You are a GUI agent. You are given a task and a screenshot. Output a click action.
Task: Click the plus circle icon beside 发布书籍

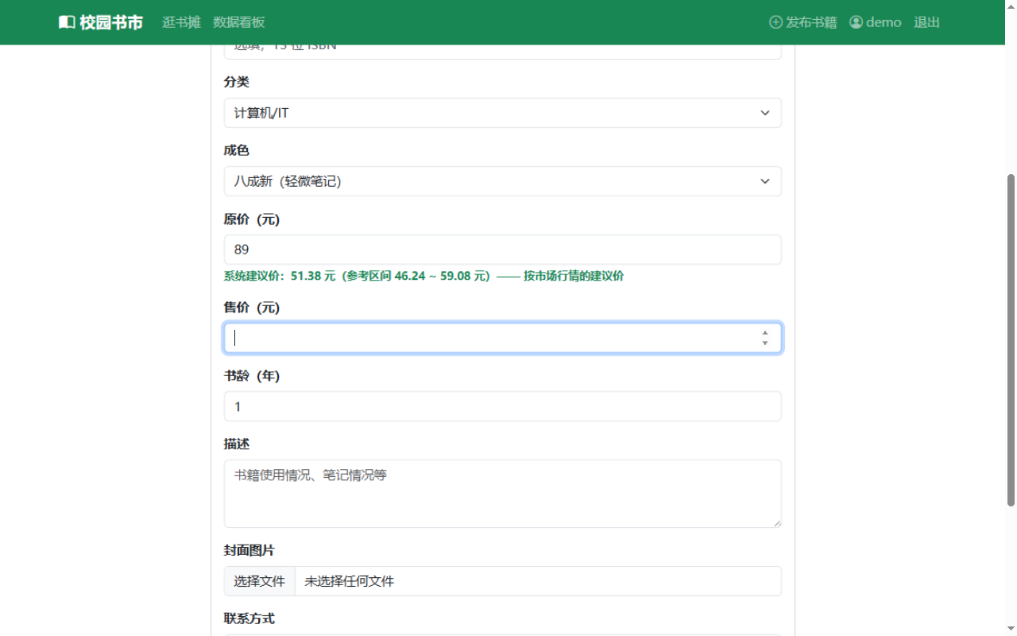pyautogui.click(x=776, y=22)
